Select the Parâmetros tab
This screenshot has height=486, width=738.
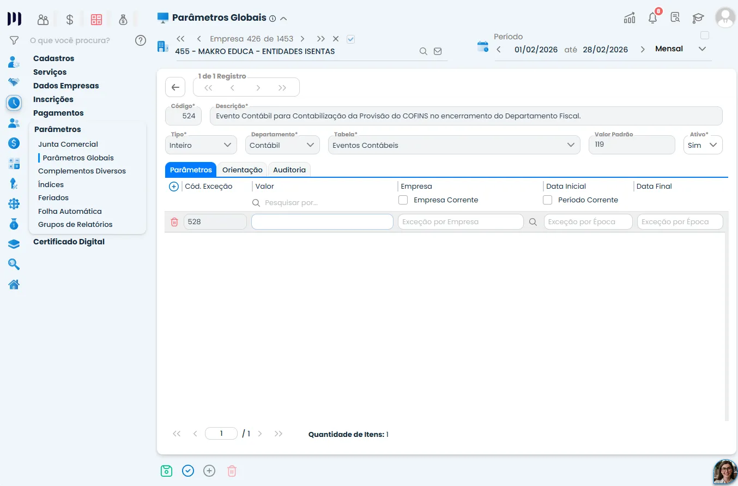[191, 170]
